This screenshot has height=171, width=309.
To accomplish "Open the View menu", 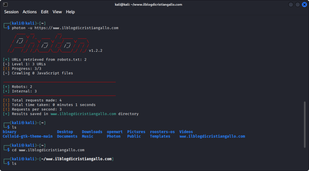I will click(x=57, y=12).
